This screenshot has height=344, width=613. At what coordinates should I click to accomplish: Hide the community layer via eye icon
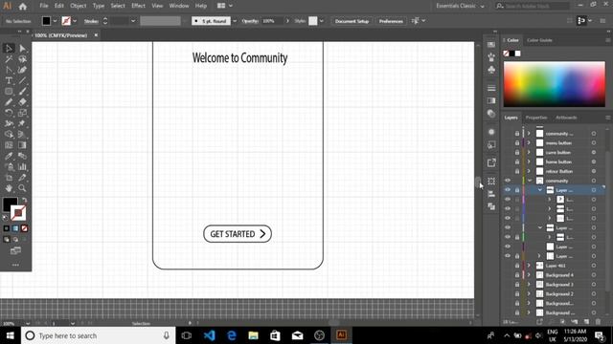coord(508,181)
